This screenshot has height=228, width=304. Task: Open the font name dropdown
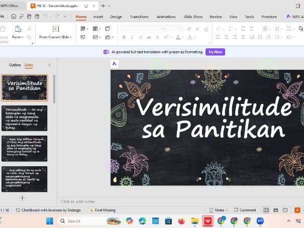[163, 29]
